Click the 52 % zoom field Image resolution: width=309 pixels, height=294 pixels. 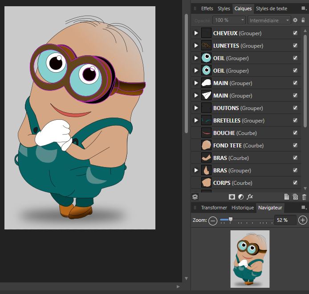pos(285,220)
